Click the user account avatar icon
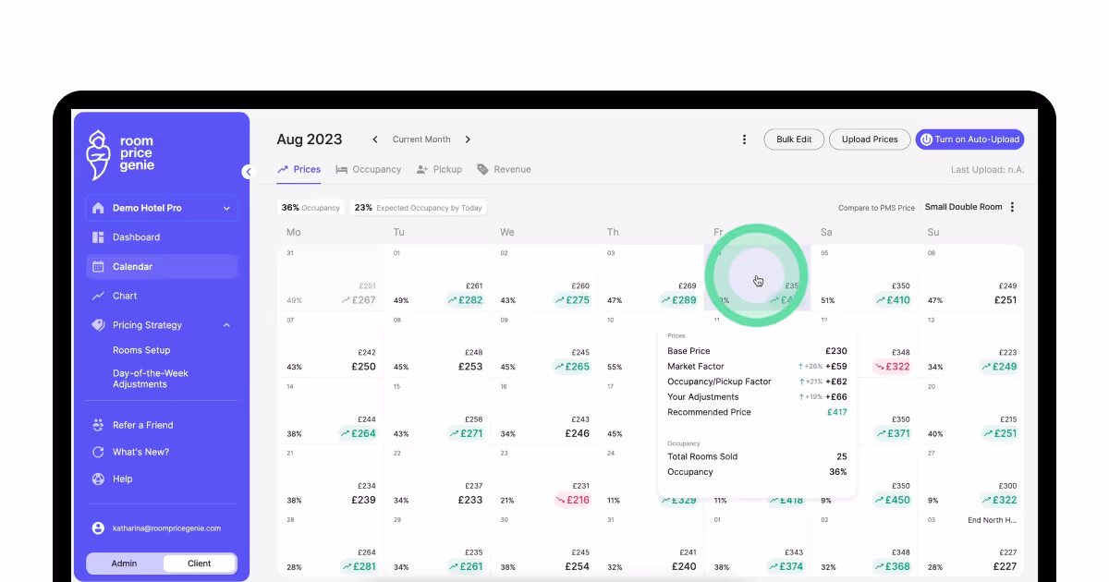Screen dimensions: 1109x582 tap(98, 528)
